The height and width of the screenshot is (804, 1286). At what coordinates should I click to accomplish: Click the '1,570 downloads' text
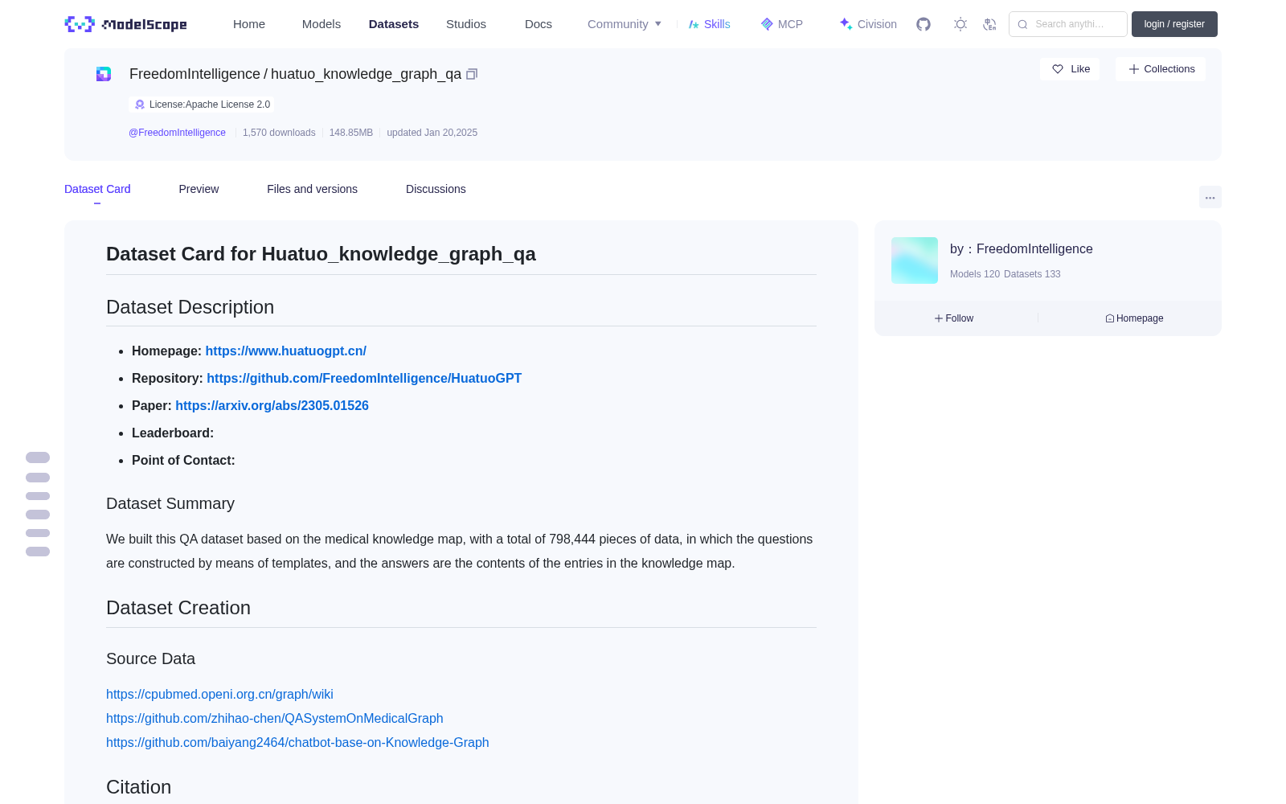click(x=279, y=133)
